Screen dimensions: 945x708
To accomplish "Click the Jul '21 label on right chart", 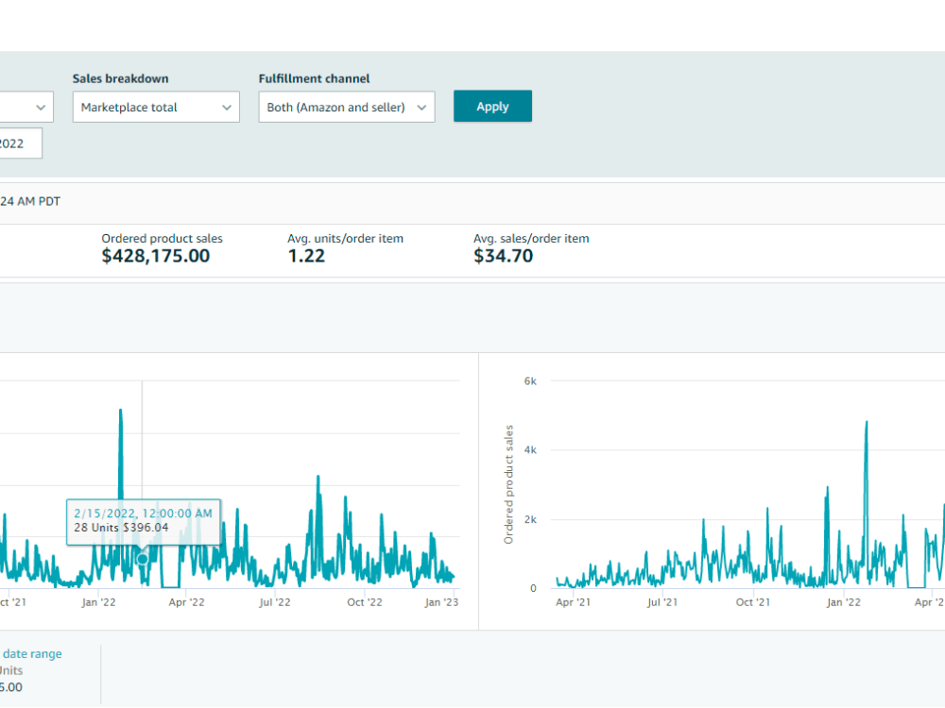I will point(661,602).
